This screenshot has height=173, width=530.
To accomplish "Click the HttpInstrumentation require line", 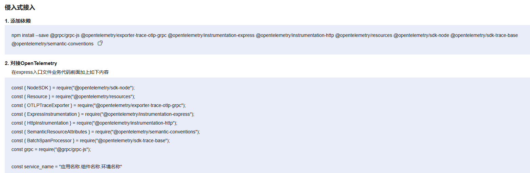I will coord(94,123).
